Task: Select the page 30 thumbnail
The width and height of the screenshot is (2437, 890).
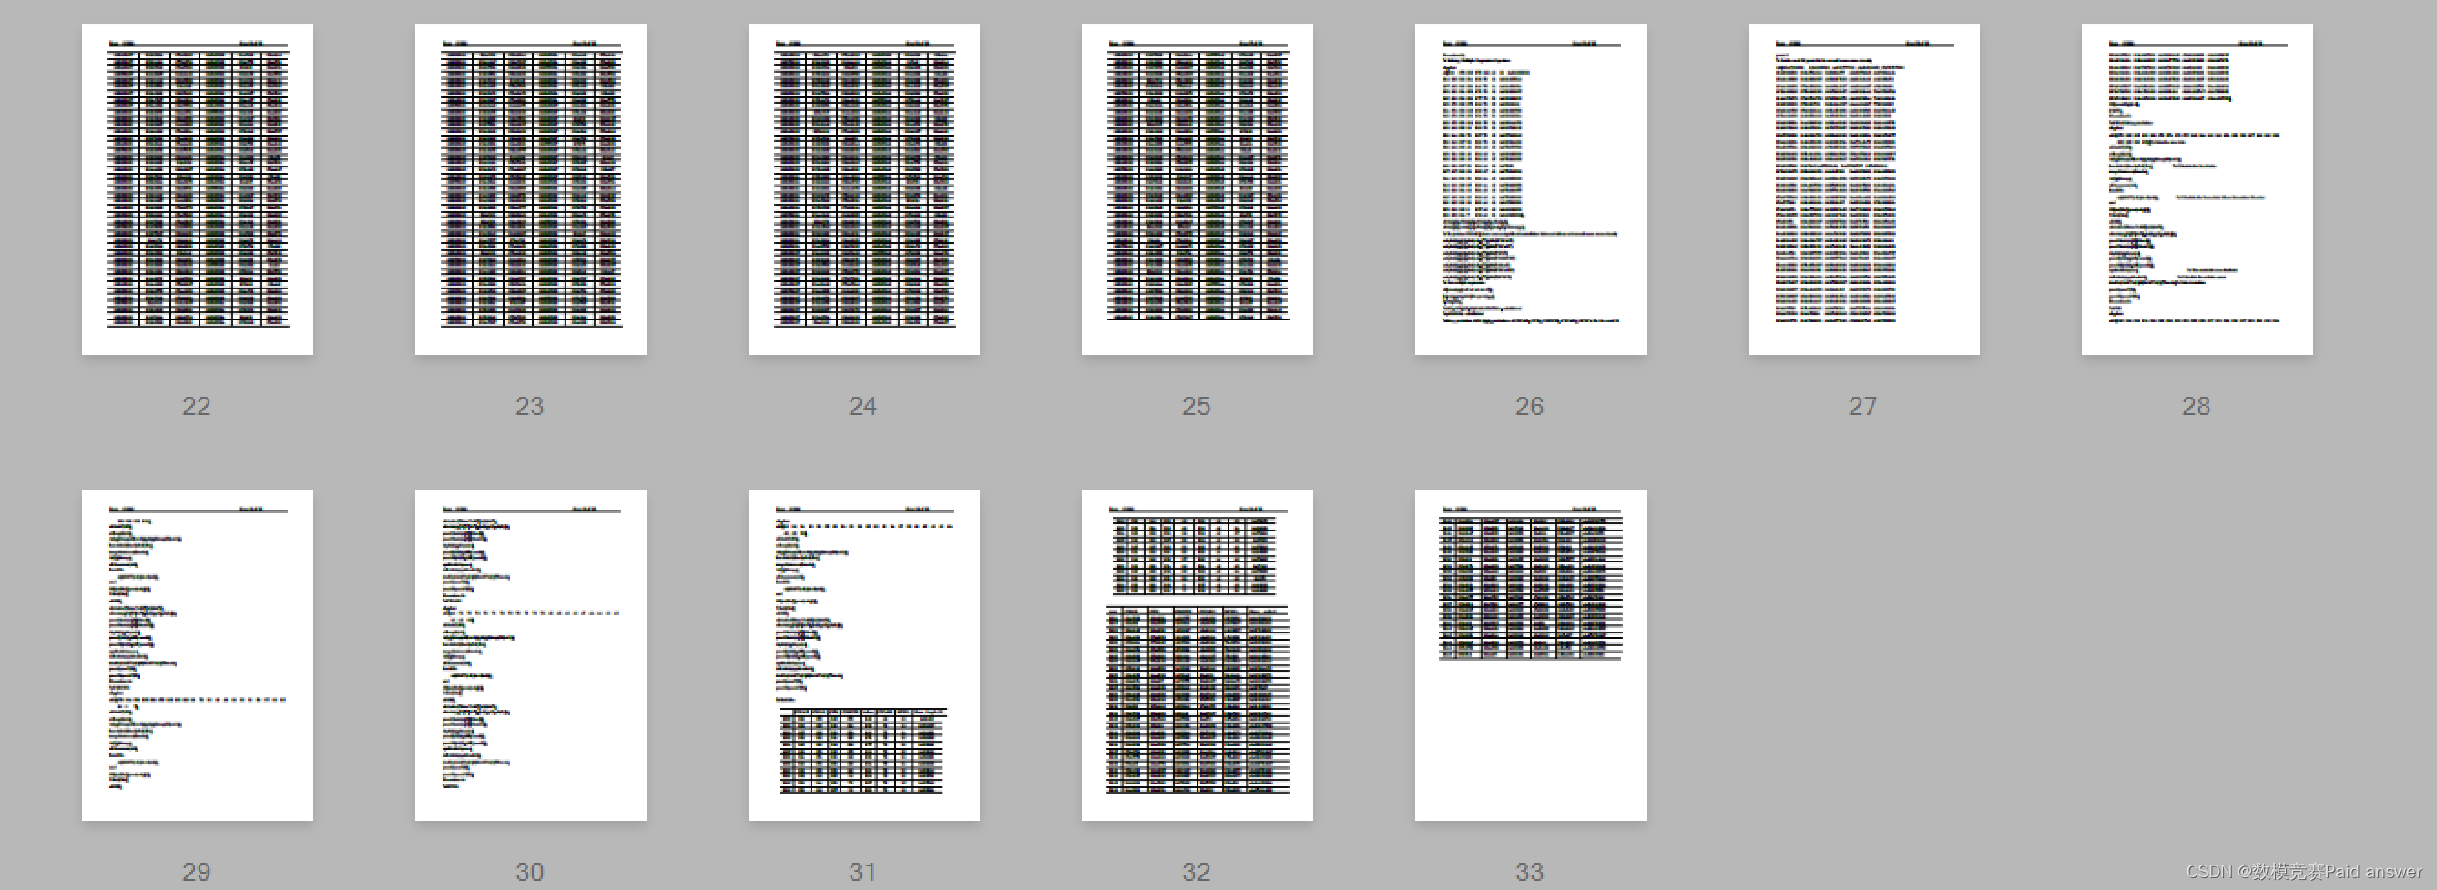Action: [531, 654]
